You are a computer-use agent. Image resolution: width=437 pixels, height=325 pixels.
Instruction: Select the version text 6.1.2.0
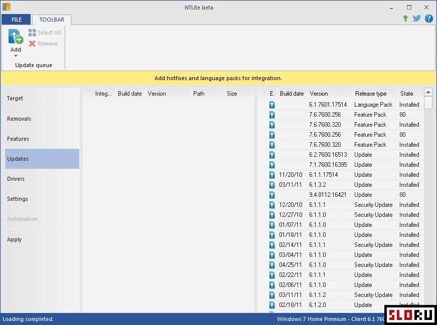click(x=318, y=305)
